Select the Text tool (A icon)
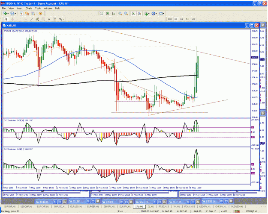This screenshot has height=214, width=268. tap(49, 19)
